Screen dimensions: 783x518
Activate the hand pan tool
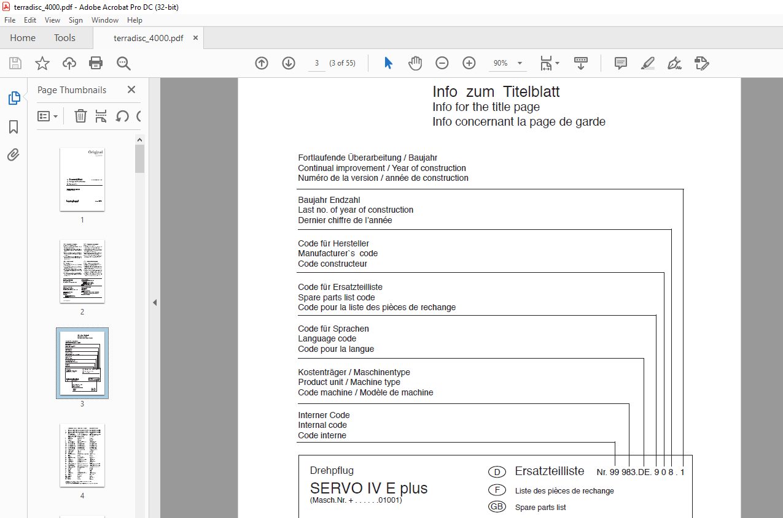(x=416, y=63)
